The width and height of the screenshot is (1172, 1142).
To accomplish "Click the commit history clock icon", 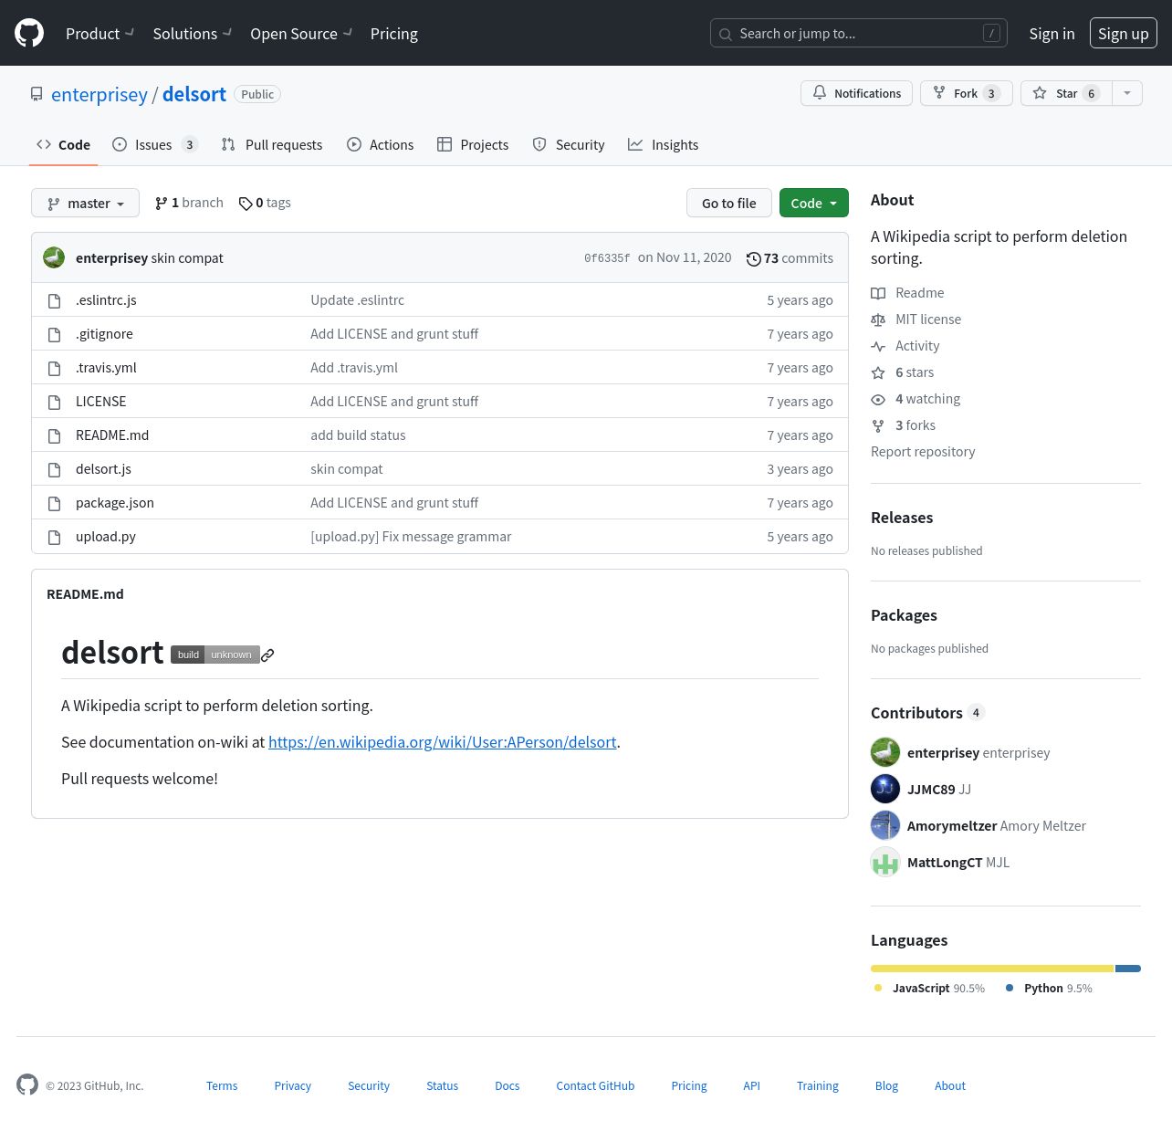I will coord(754,258).
